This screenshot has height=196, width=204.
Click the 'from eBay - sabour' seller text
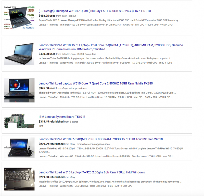66,16
